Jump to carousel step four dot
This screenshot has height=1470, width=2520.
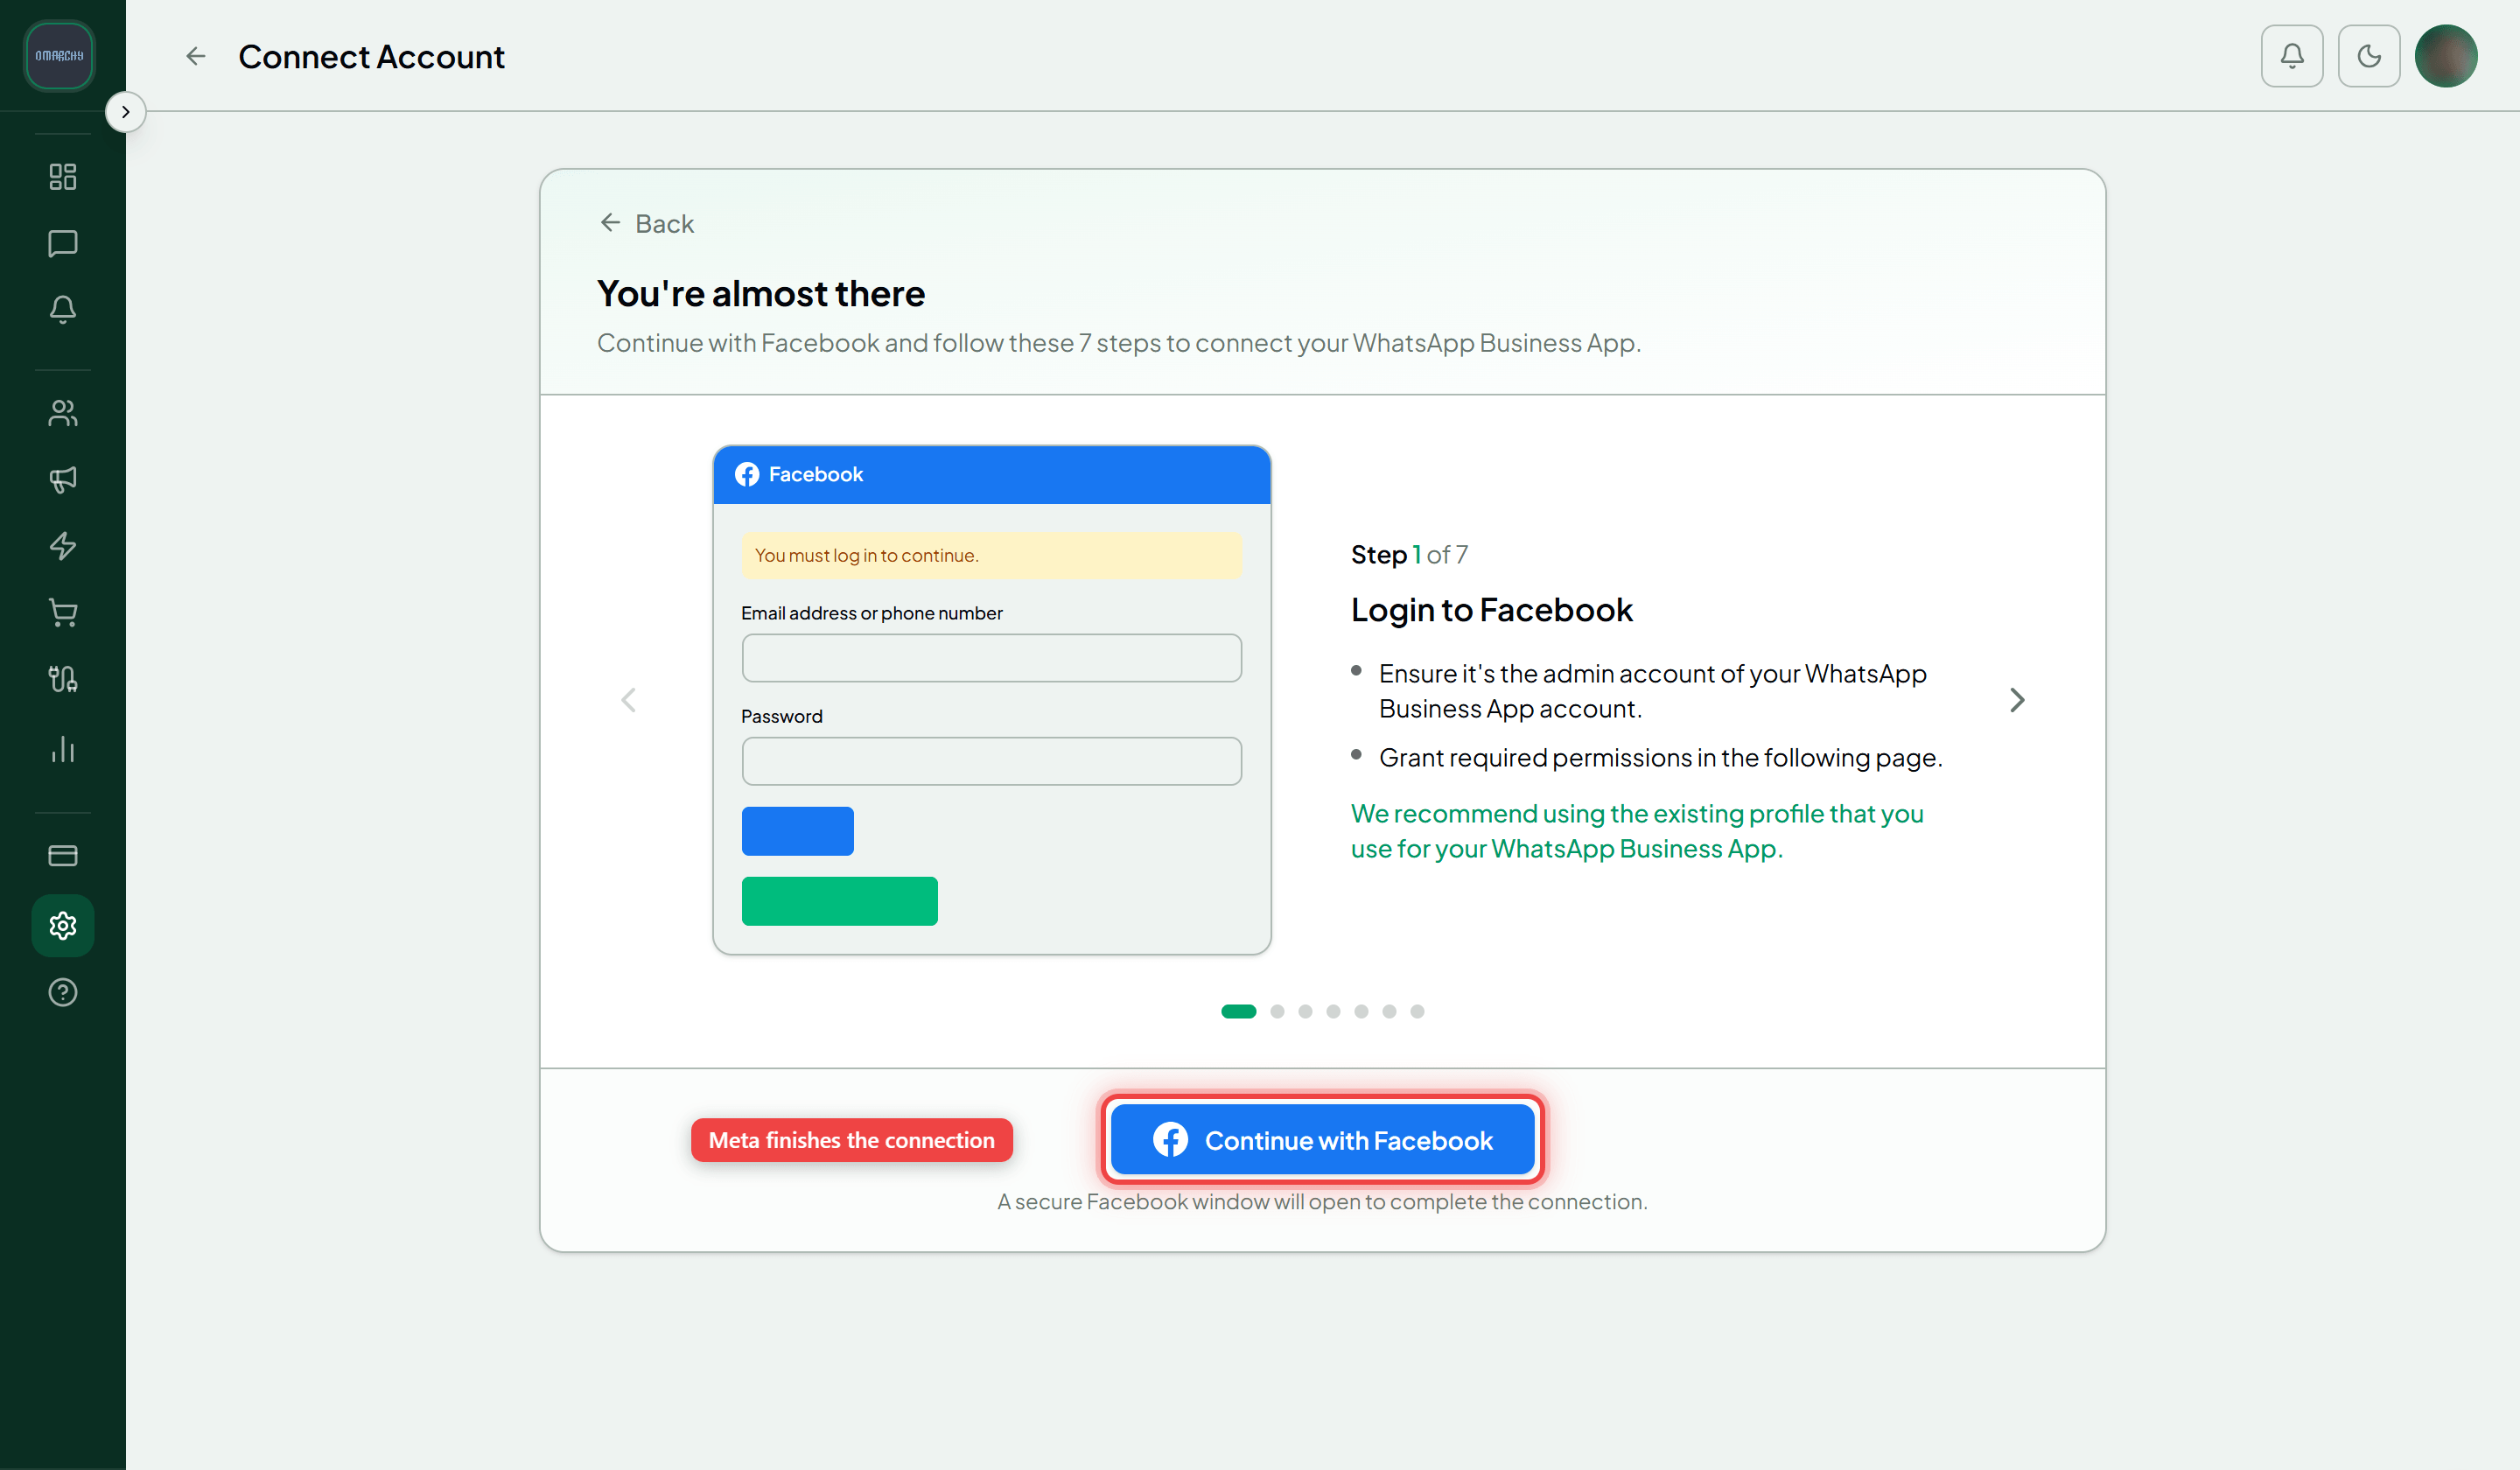click(x=1333, y=1011)
